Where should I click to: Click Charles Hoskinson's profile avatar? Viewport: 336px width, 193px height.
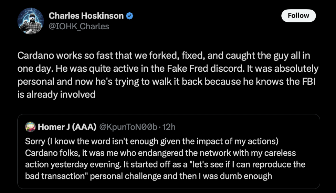(x=31, y=21)
